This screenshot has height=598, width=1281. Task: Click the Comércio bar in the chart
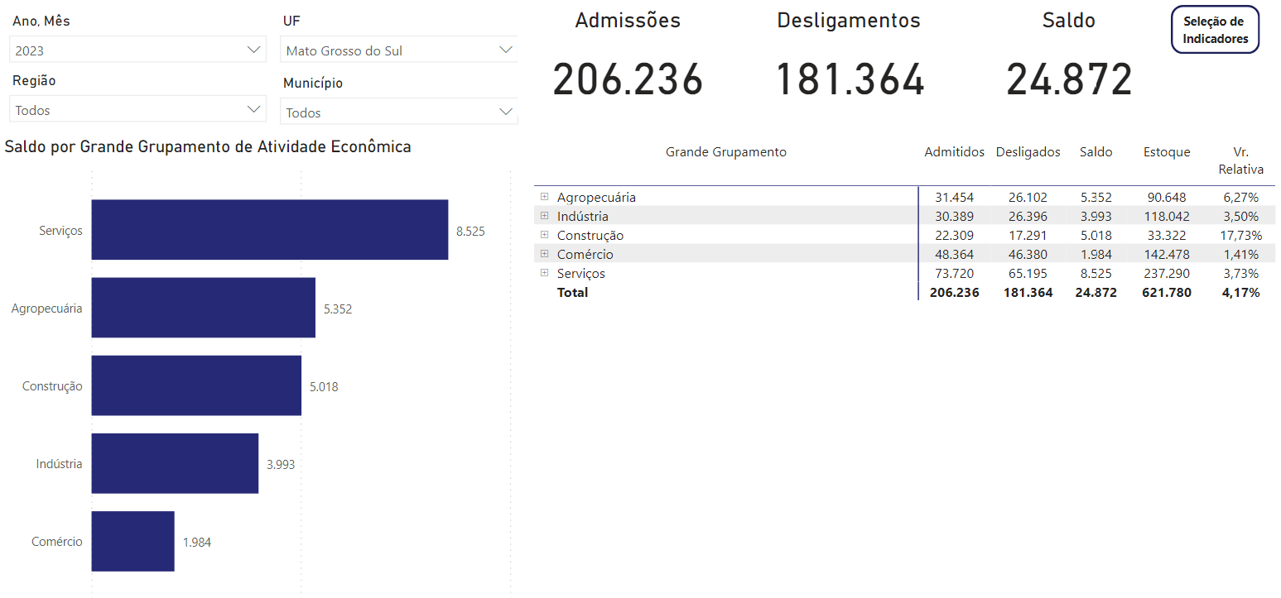tap(132, 541)
